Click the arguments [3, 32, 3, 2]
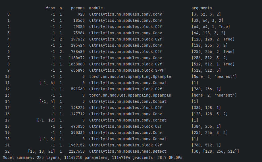The image size is (262, 162). 206,14
